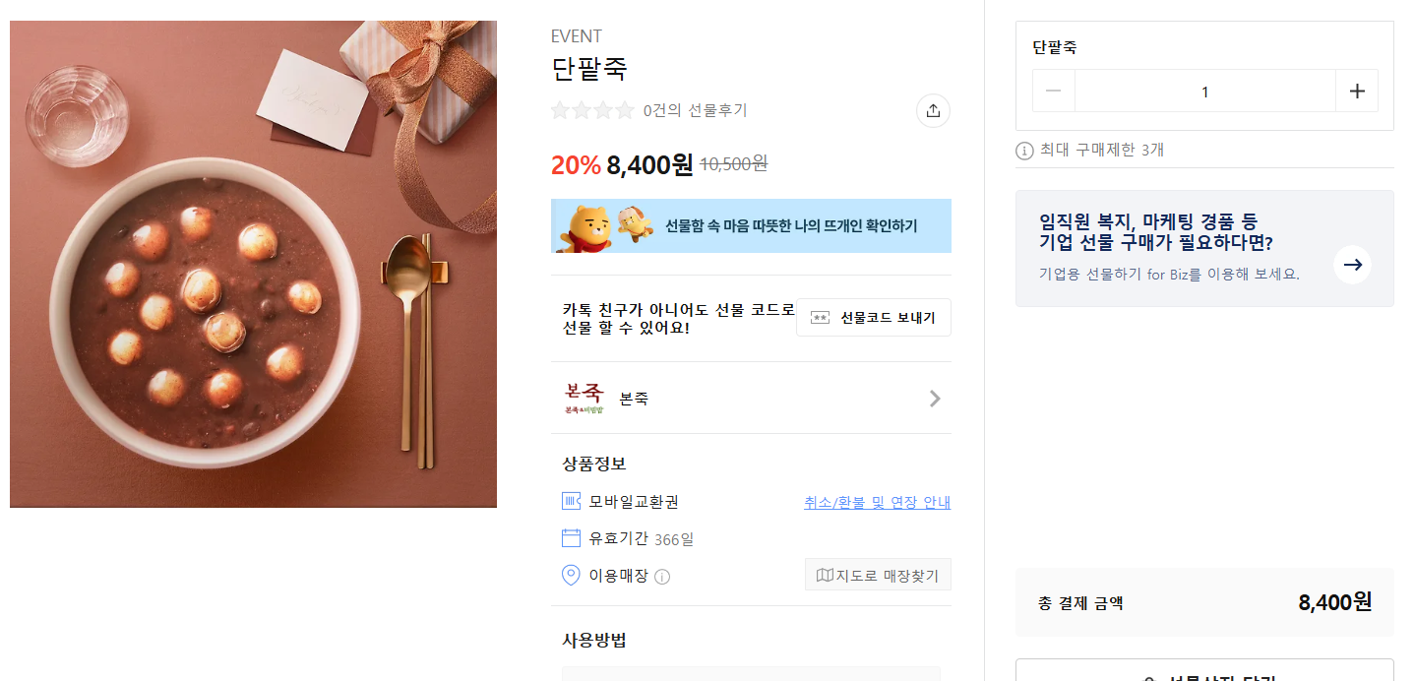The height and width of the screenshot is (681, 1414).
Task: Increase 단팥죽 quantity with the plus button
Action: pyautogui.click(x=1357, y=92)
